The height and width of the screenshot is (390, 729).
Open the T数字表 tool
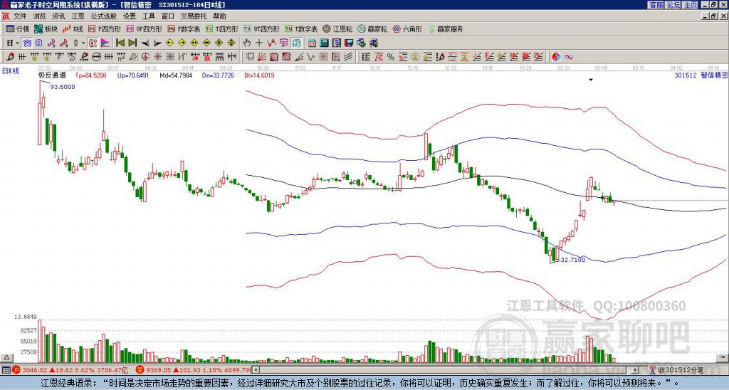point(301,28)
